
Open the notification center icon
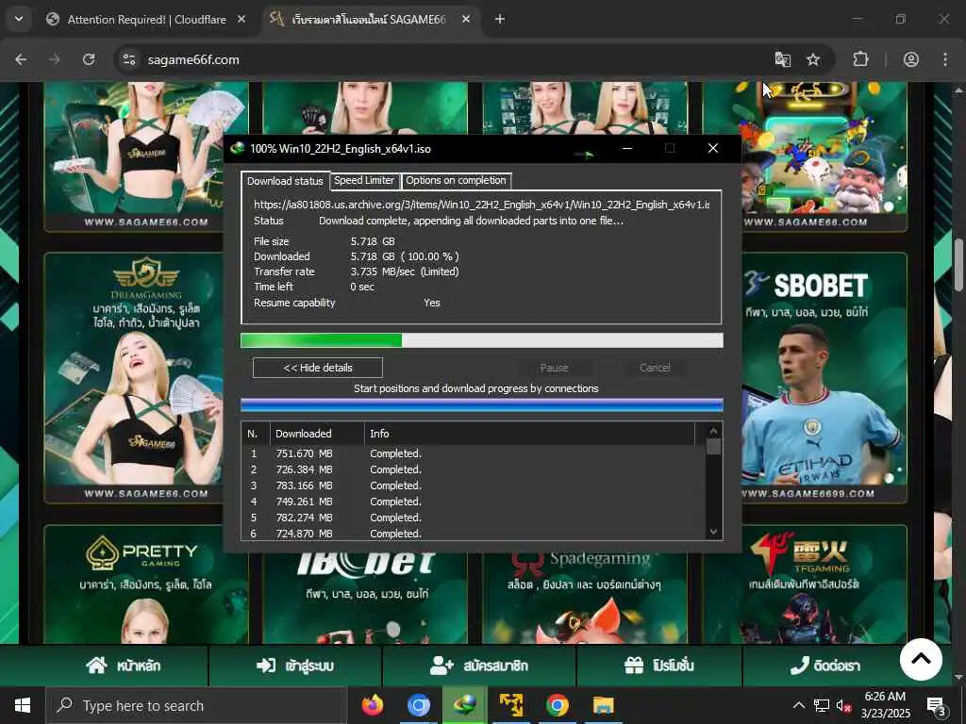(x=937, y=705)
